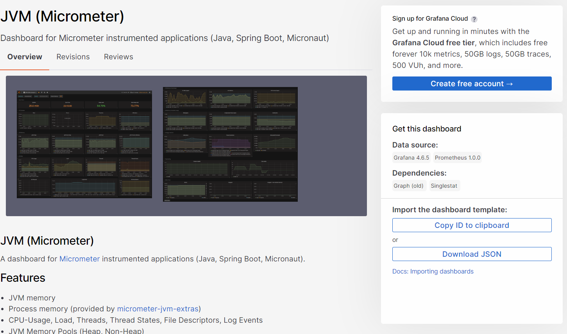
Task: Click the 'CPU-Usage, Load, Threads' list item
Action: pos(136,320)
